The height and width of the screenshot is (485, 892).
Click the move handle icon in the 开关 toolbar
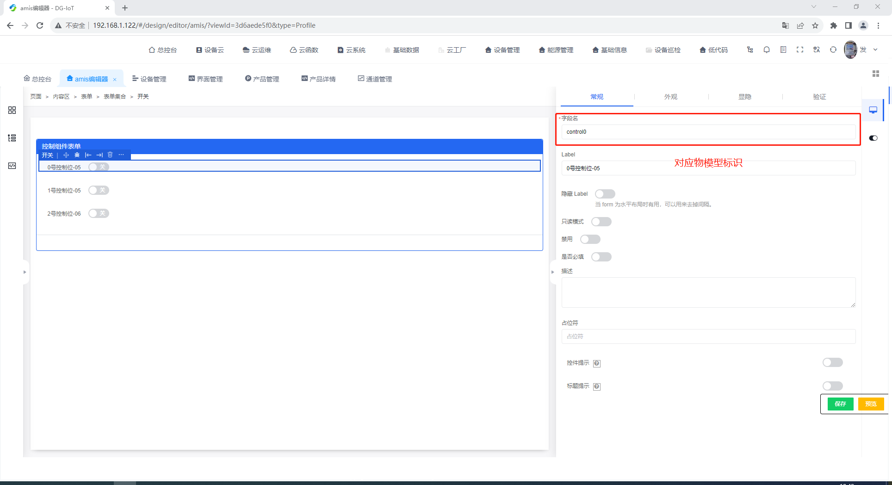[66, 155]
